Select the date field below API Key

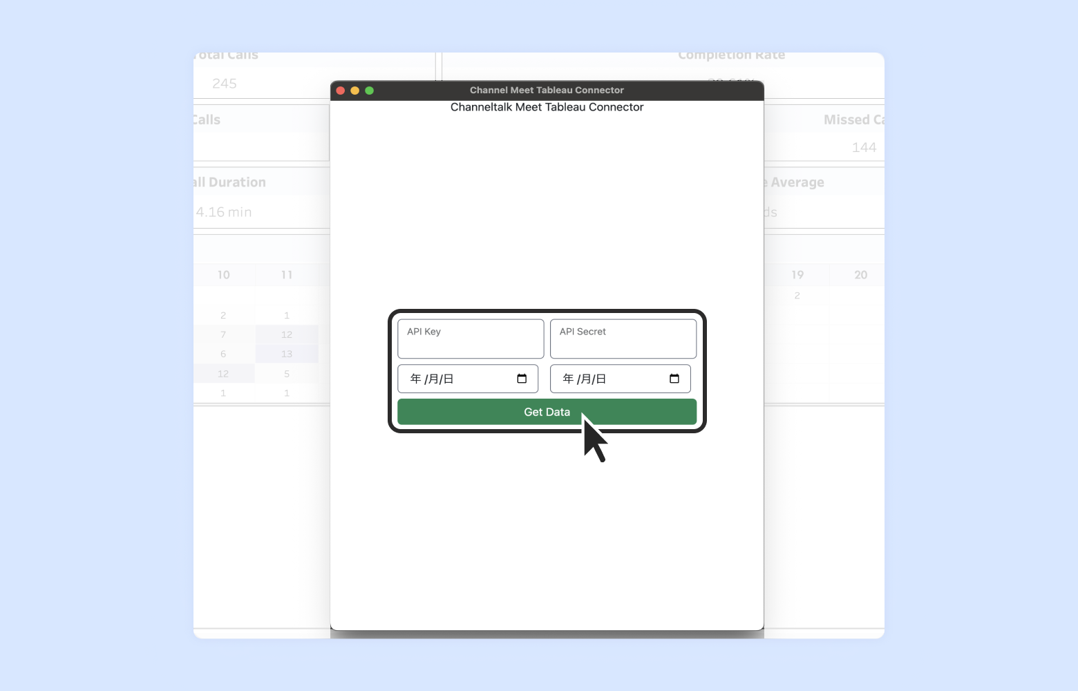tap(468, 379)
